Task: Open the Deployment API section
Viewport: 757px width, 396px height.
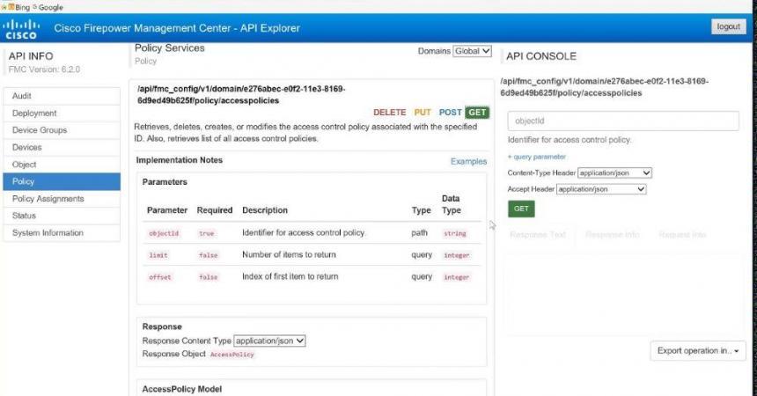Action: (62, 113)
